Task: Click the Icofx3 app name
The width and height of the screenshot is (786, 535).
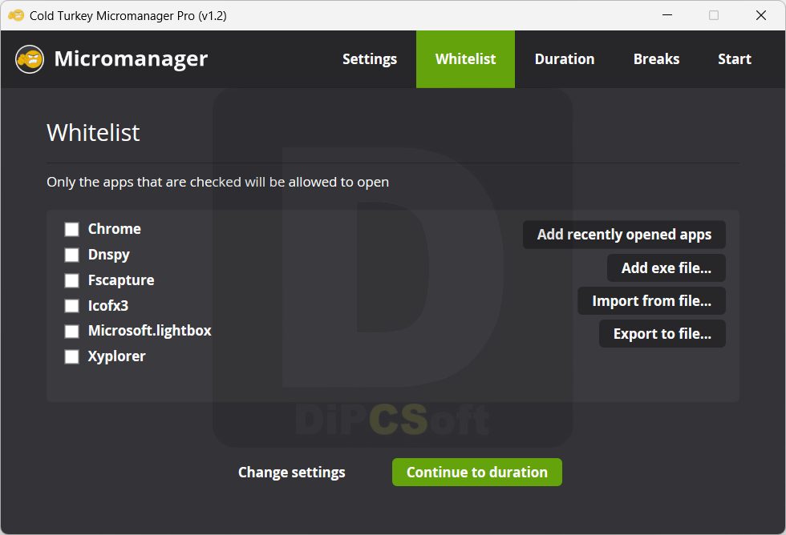Action: click(x=108, y=306)
